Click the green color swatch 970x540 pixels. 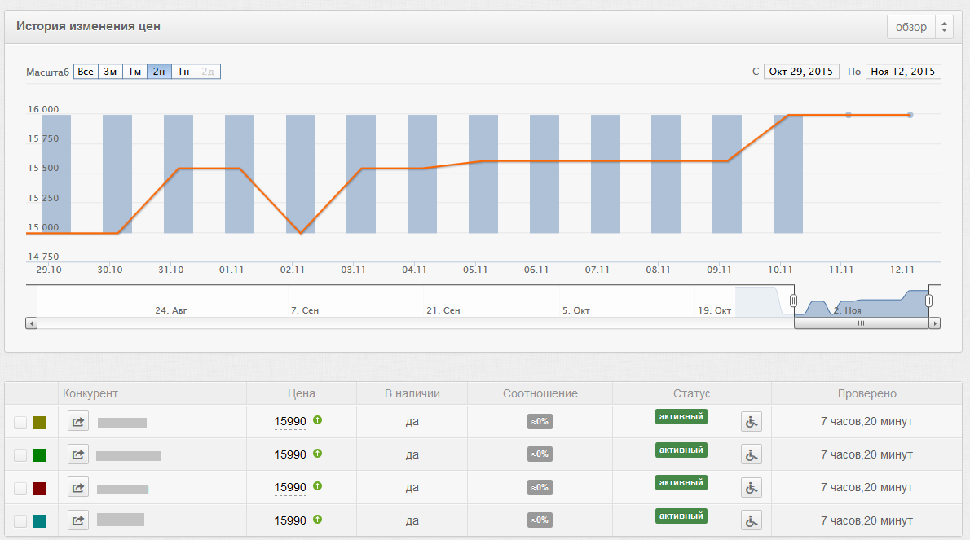[x=40, y=455]
